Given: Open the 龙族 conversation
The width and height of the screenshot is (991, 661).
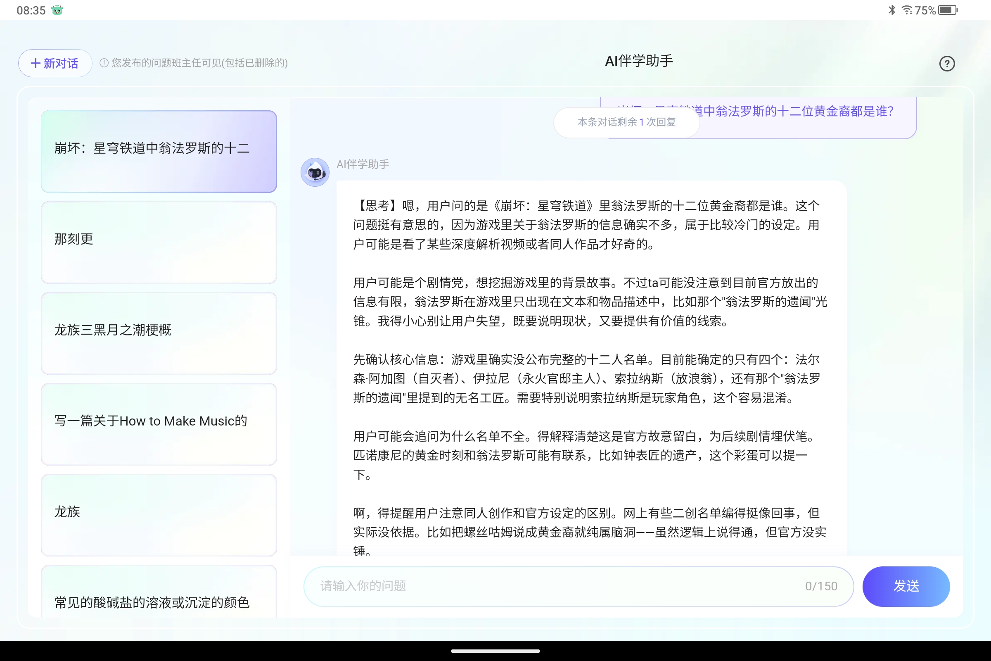Looking at the screenshot, I should tap(159, 515).
